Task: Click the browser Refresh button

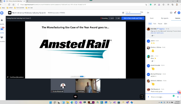Action: pos(9,5)
